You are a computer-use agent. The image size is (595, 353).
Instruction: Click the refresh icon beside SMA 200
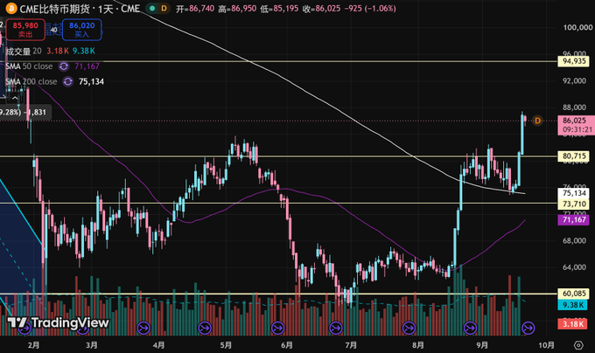68,81
